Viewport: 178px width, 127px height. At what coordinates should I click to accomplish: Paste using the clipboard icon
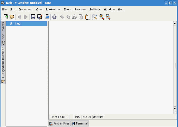click(87, 17)
